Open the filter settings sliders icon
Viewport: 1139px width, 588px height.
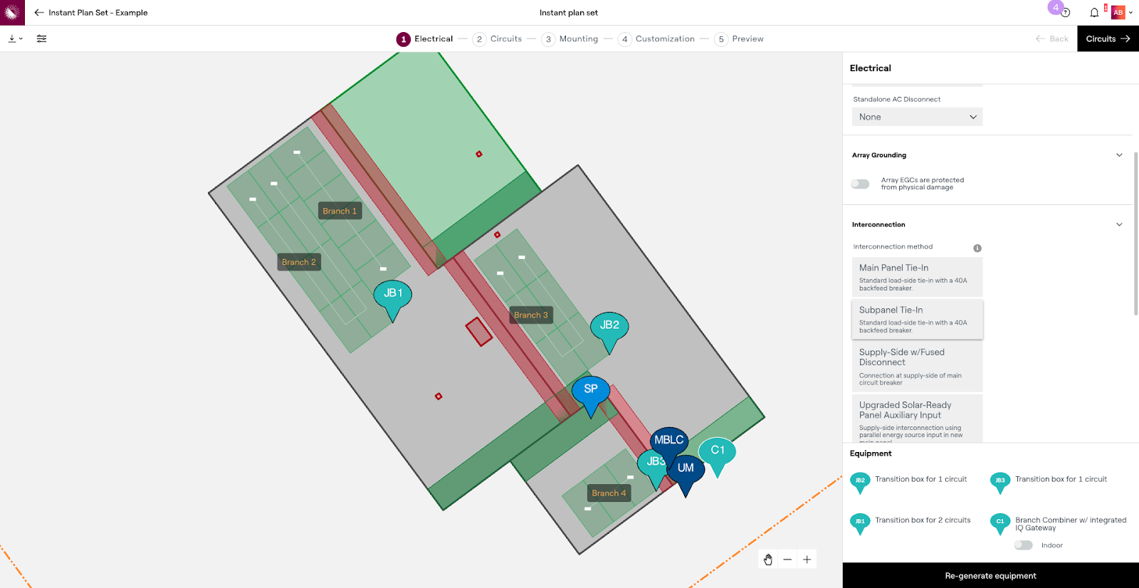42,38
